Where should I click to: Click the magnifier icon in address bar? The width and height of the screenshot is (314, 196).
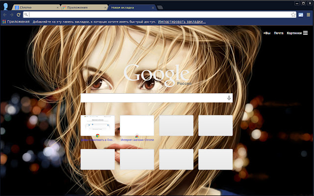(26, 14)
